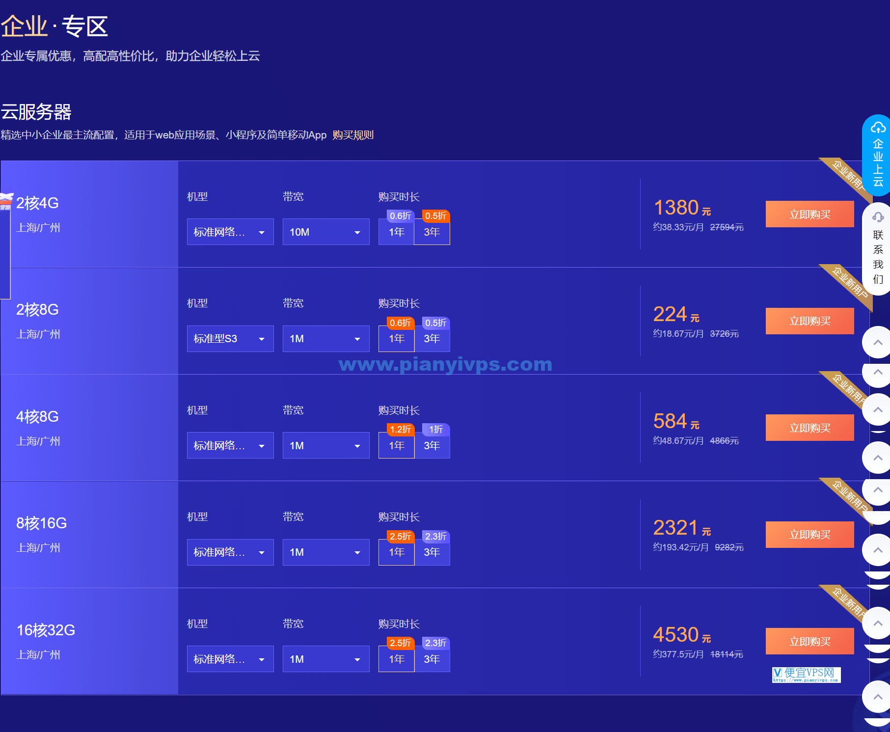Image resolution: width=890 pixels, height=732 pixels.
Task: Open 1M bandwidth dropdown for 8核16G
Action: [x=326, y=552]
